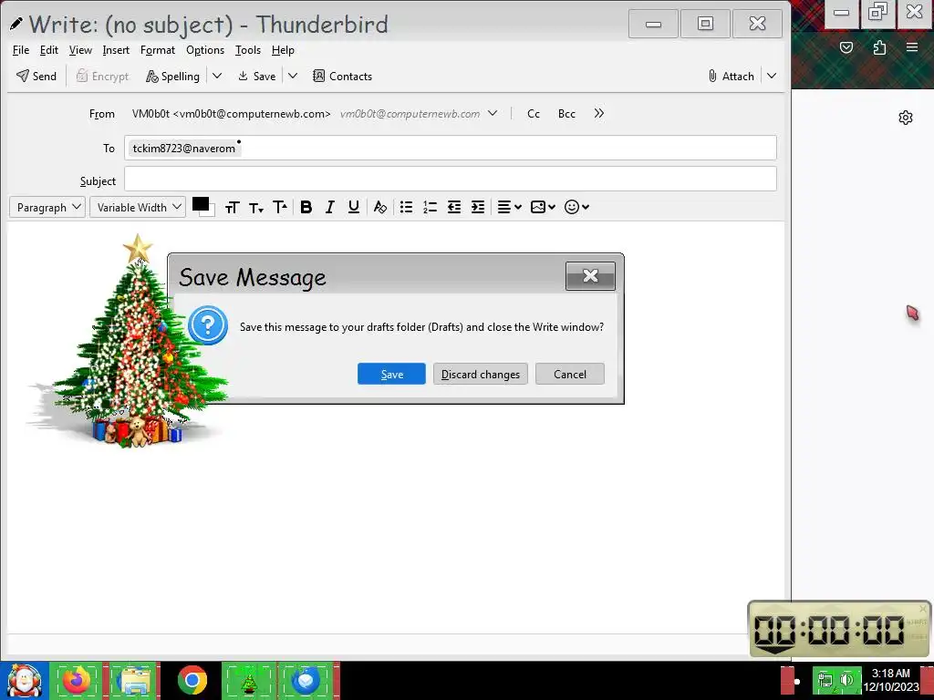Increase the font size
Screen dimensions: 934x700
280,207
